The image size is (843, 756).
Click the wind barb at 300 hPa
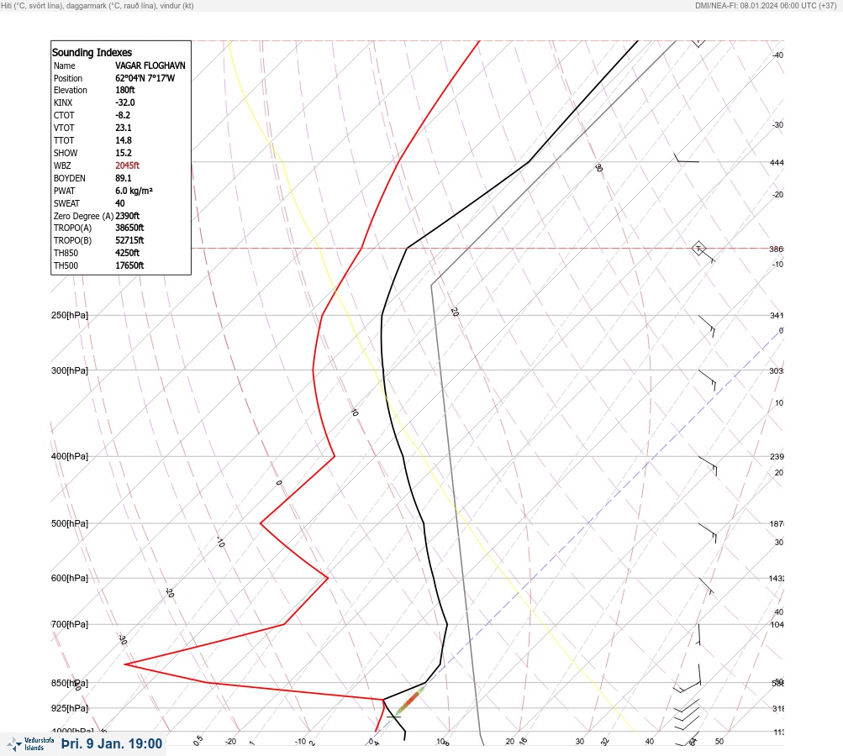point(707,381)
